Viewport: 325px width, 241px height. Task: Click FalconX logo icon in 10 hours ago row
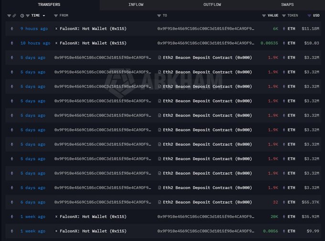(56, 43)
